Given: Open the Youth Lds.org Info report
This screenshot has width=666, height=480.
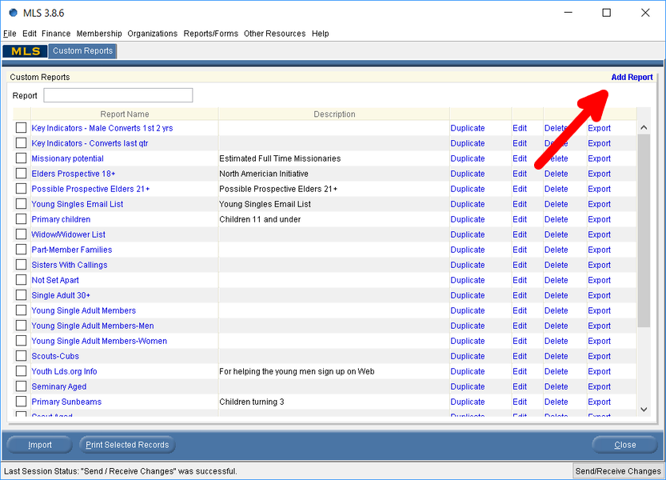Looking at the screenshot, I should point(64,371).
